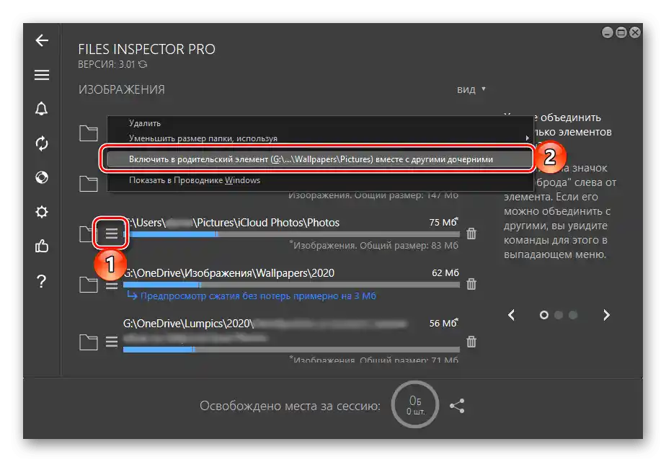666x462 pixels.
Task: Go back with the arrow icon
Action: tap(42, 40)
